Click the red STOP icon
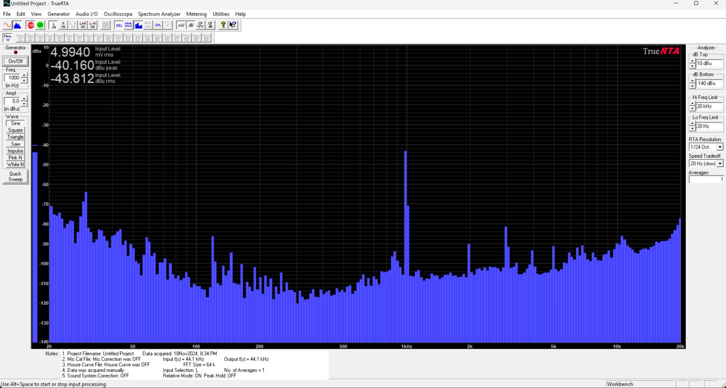Screen dimensions: 726x388 [30, 25]
